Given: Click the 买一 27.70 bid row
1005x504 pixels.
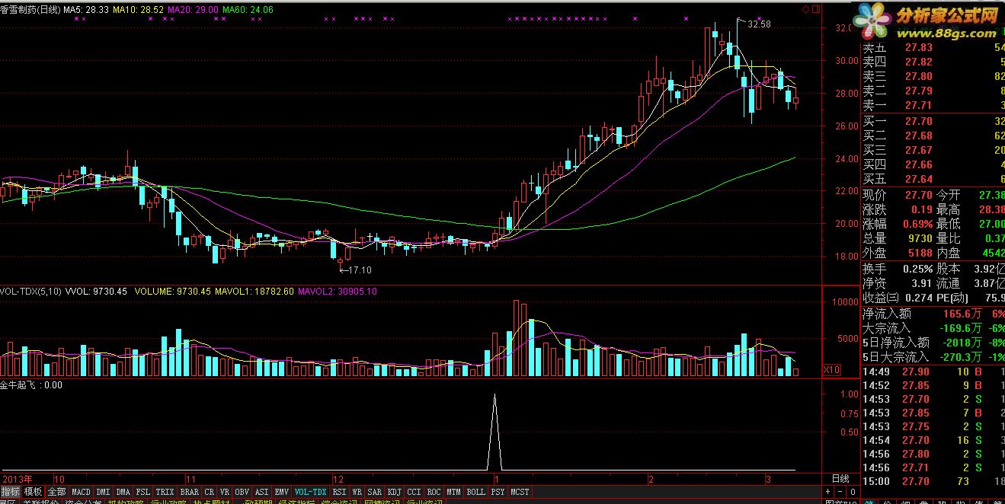Looking at the screenshot, I should (x=933, y=121).
